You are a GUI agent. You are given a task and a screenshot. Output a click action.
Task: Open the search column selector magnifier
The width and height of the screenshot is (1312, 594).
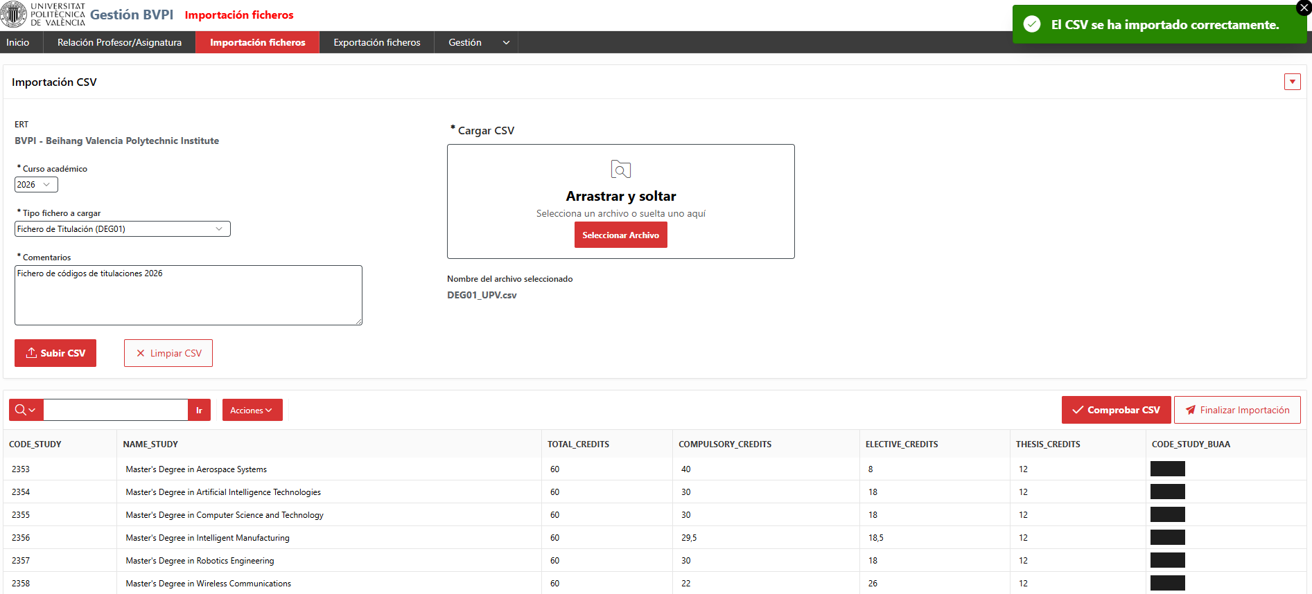pyautogui.click(x=26, y=410)
